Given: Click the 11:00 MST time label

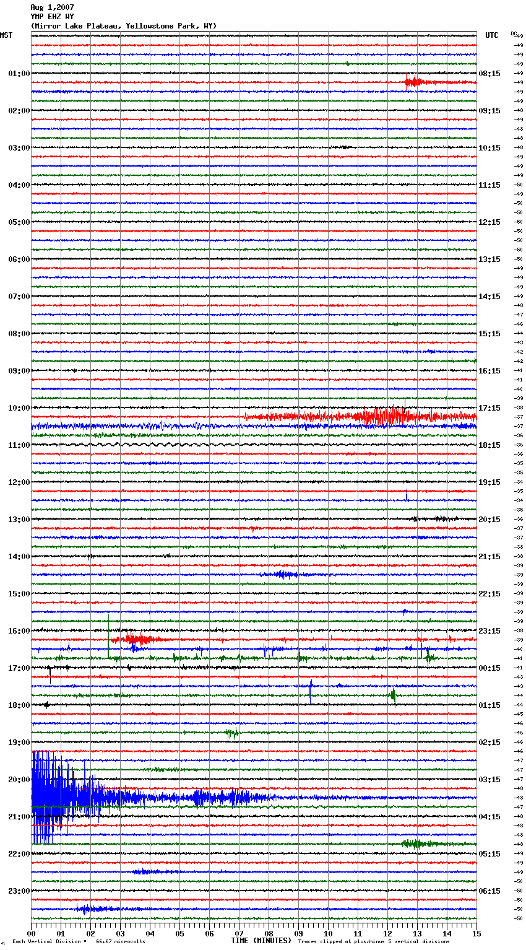Looking at the screenshot, I should pyautogui.click(x=19, y=445).
